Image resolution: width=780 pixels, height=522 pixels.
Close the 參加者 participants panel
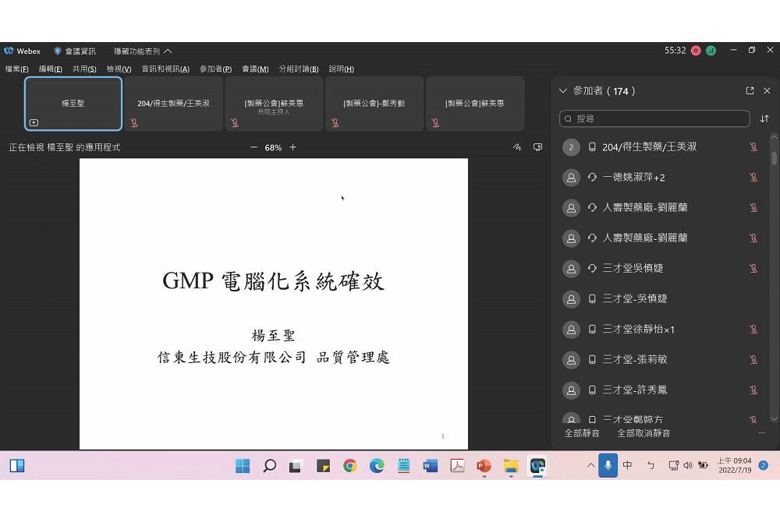[767, 91]
